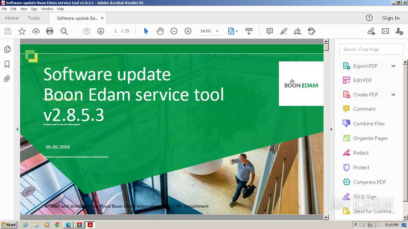Zoom in with the plus icon
408x229 pixels.
tap(188, 31)
